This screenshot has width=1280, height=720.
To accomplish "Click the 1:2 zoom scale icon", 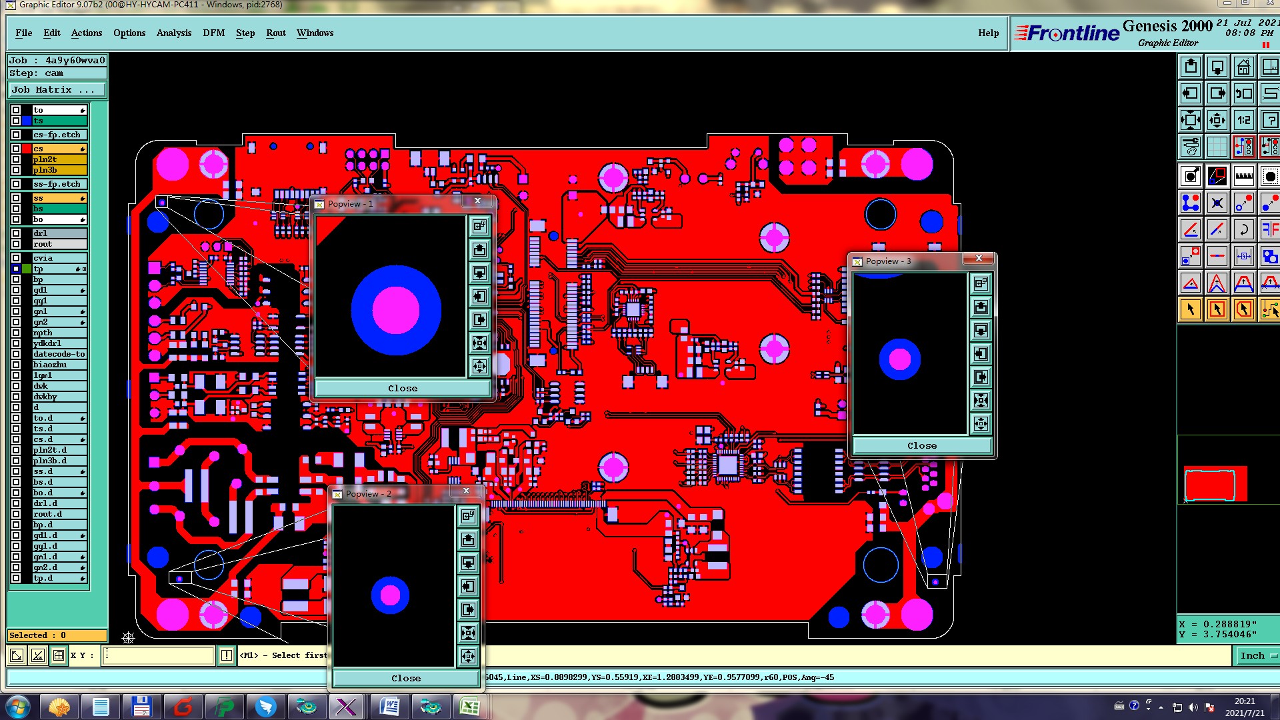I will (x=1243, y=121).
